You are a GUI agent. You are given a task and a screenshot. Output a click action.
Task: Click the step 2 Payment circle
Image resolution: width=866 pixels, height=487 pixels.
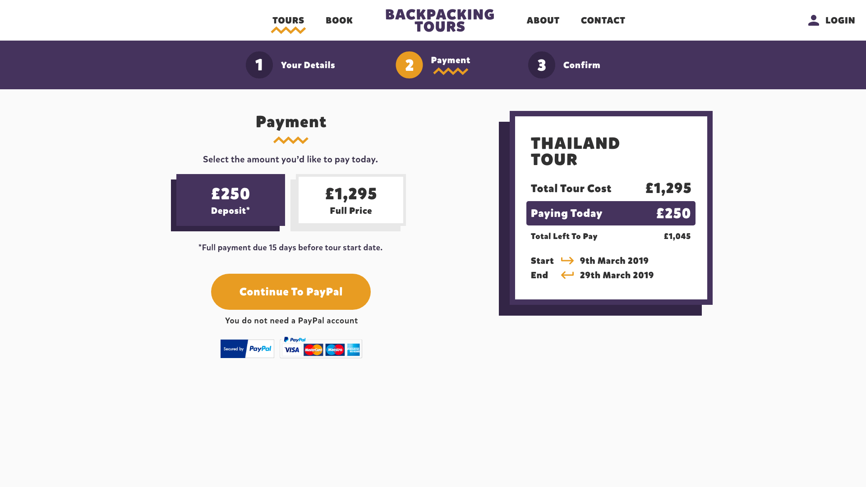409,65
